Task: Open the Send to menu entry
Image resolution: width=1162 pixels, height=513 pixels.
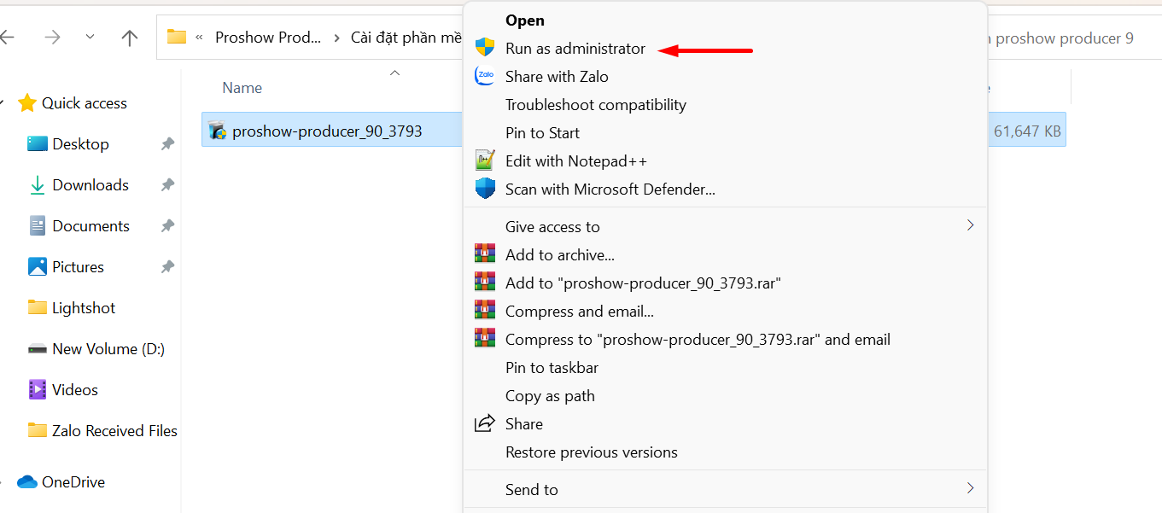Action: tap(531, 490)
